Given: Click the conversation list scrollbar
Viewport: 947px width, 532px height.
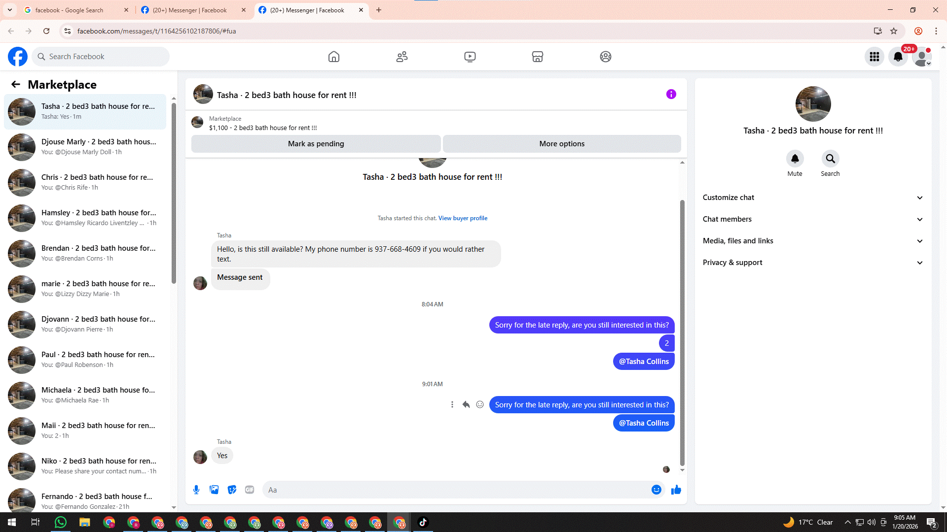Looking at the screenshot, I should pos(174,193).
